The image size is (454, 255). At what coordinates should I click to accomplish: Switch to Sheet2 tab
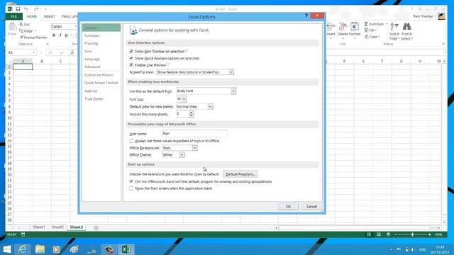(57, 227)
